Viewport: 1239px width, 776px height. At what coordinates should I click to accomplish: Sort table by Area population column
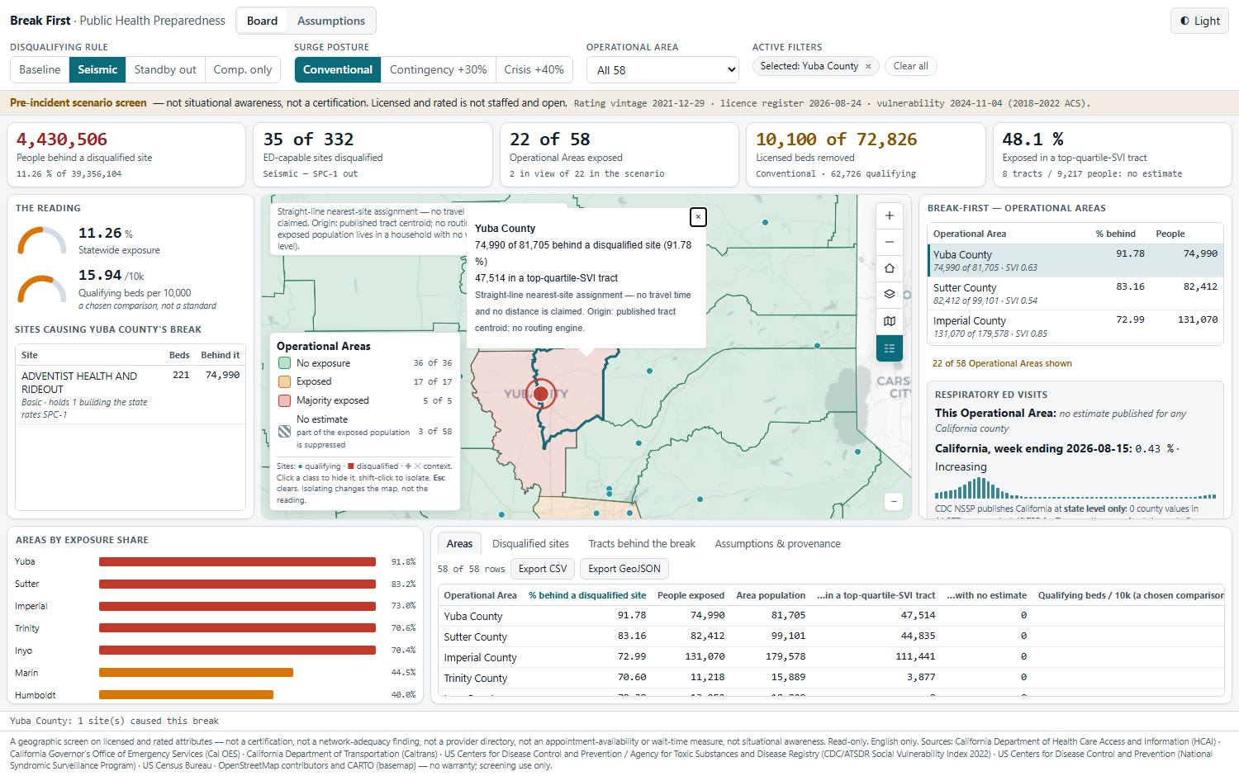[x=771, y=595]
